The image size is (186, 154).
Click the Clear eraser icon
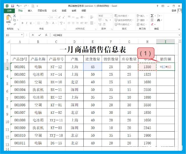click(152, 24)
